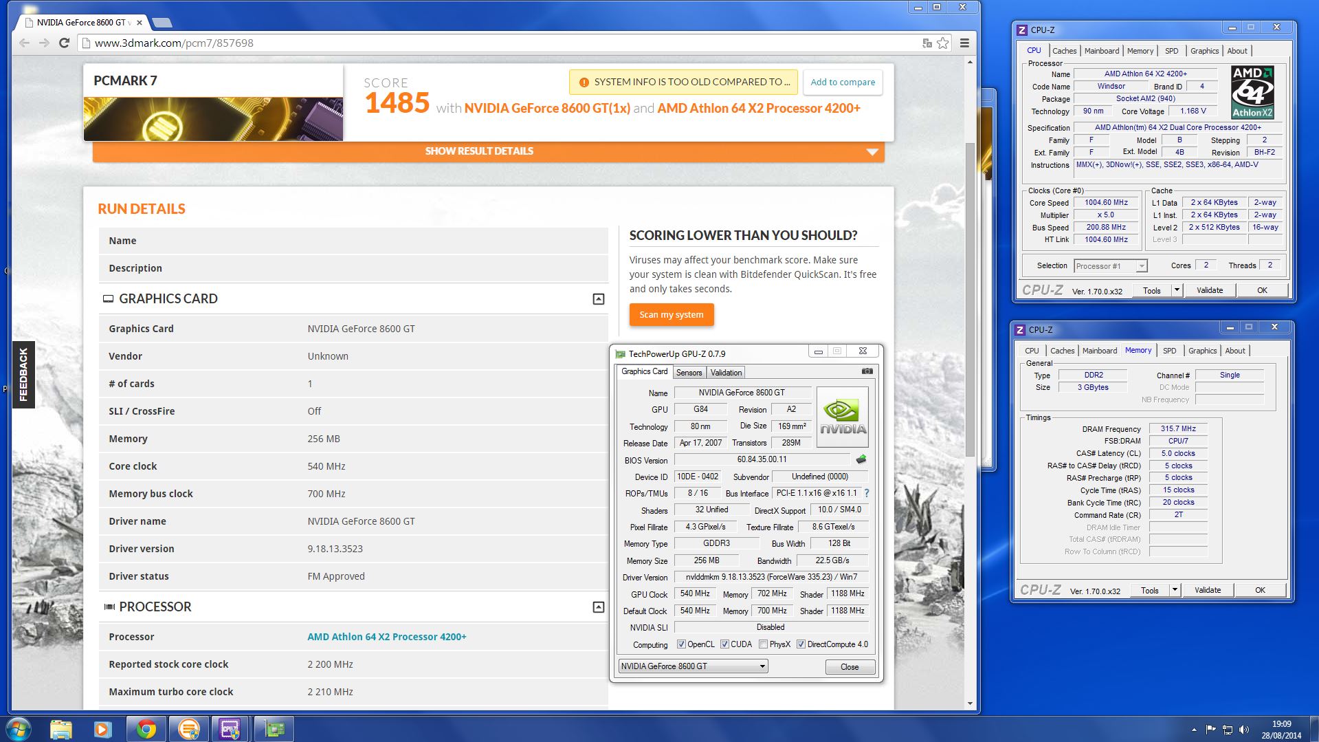1319x742 pixels.
Task: Open the Chrome hamburger menu
Action: 964,43
